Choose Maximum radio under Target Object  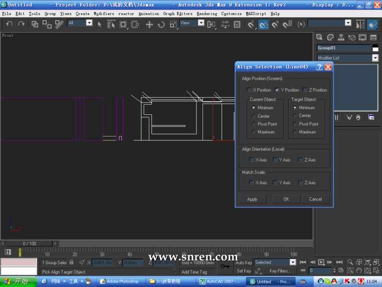click(x=295, y=132)
